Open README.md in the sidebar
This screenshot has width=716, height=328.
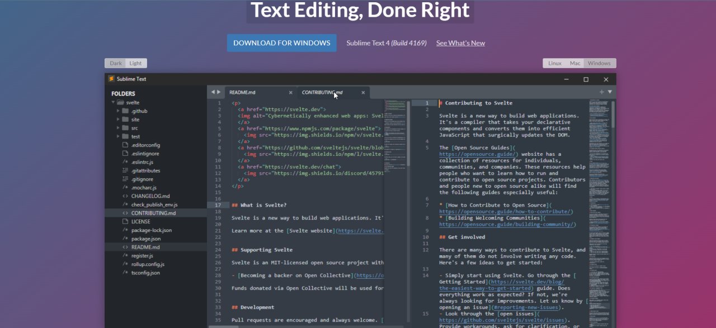tap(156, 247)
